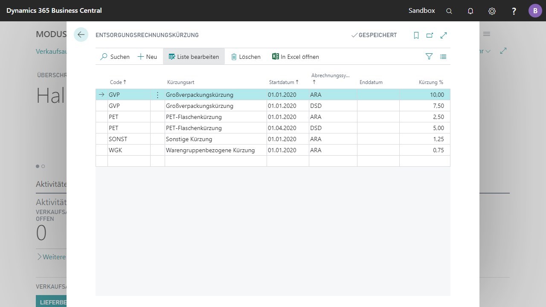The width and height of the screenshot is (546, 307).
Task: Open the notifications bell
Action: pyautogui.click(x=470, y=11)
